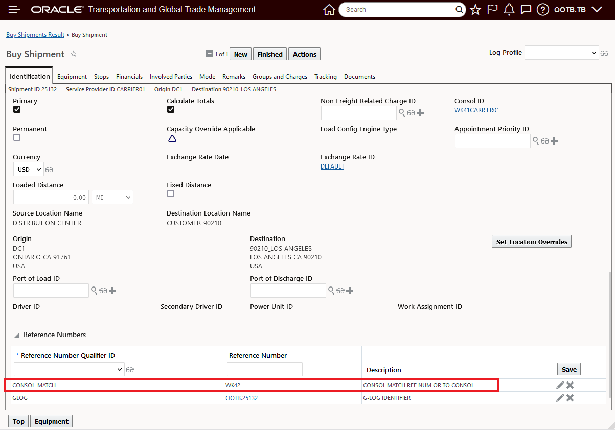Image resolution: width=615 pixels, height=430 pixels.
Task: Open the MI distance unit dropdown
Action: click(112, 197)
